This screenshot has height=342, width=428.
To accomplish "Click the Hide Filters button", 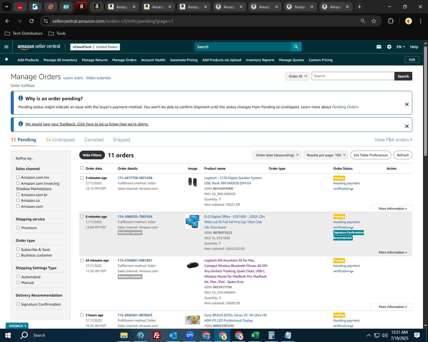I will (x=92, y=155).
